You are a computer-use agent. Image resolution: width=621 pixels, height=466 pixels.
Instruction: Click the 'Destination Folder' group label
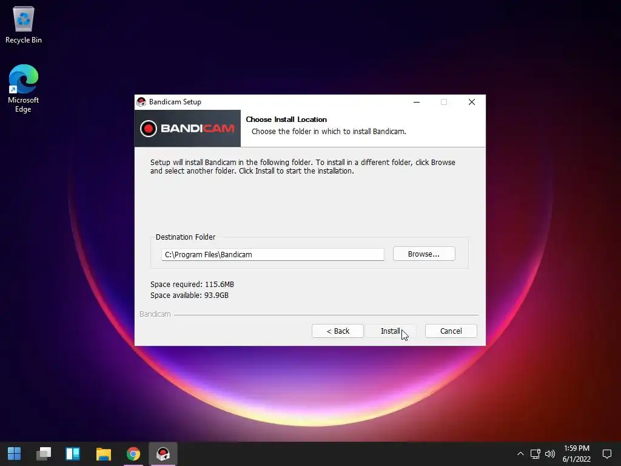click(x=186, y=237)
